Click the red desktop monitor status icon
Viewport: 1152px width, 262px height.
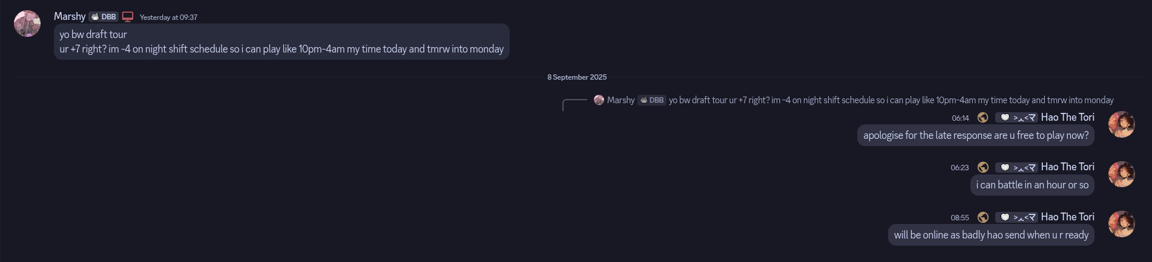(128, 17)
